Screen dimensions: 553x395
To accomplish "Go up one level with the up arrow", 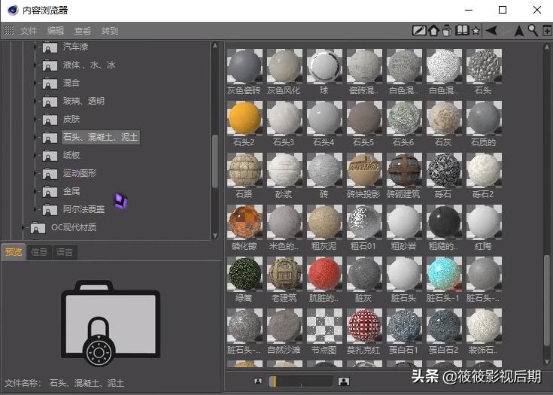I will pyautogui.click(x=519, y=31).
